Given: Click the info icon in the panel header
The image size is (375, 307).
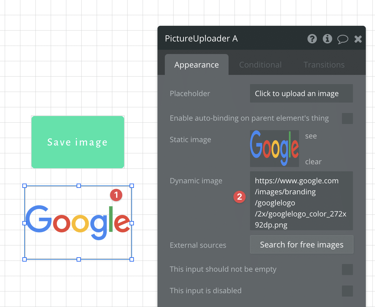Looking at the screenshot, I should click(327, 39).
